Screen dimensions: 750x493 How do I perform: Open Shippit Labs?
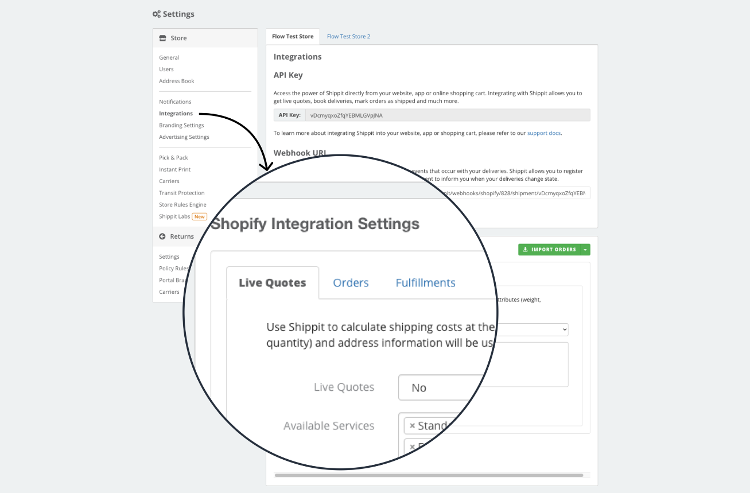pyautogui.click(x=174, y=217)
